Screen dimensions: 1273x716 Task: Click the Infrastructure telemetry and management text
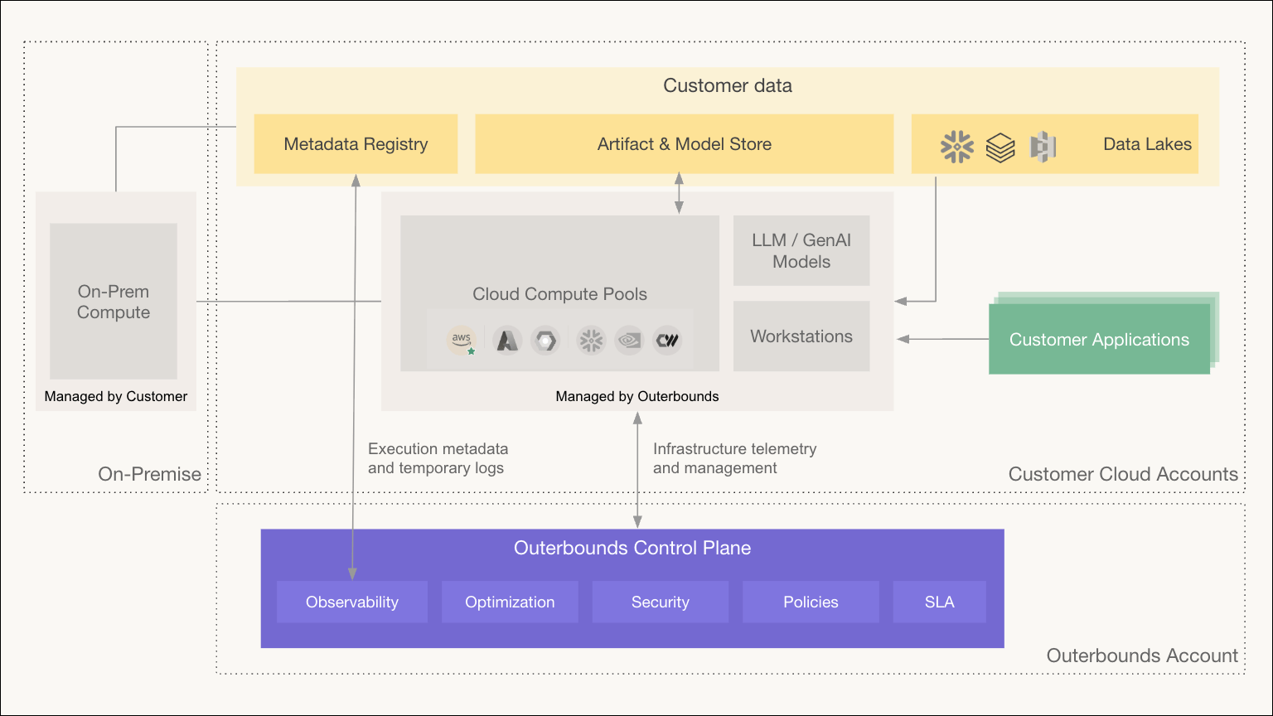(734, 458)
